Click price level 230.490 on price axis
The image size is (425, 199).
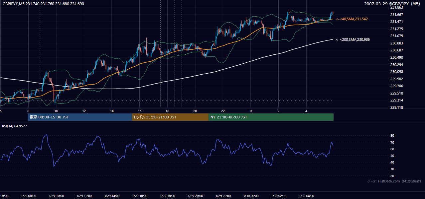point(396,57)
